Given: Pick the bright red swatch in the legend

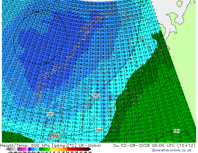Looking at the screenshot, I should (x=68, y=149).
